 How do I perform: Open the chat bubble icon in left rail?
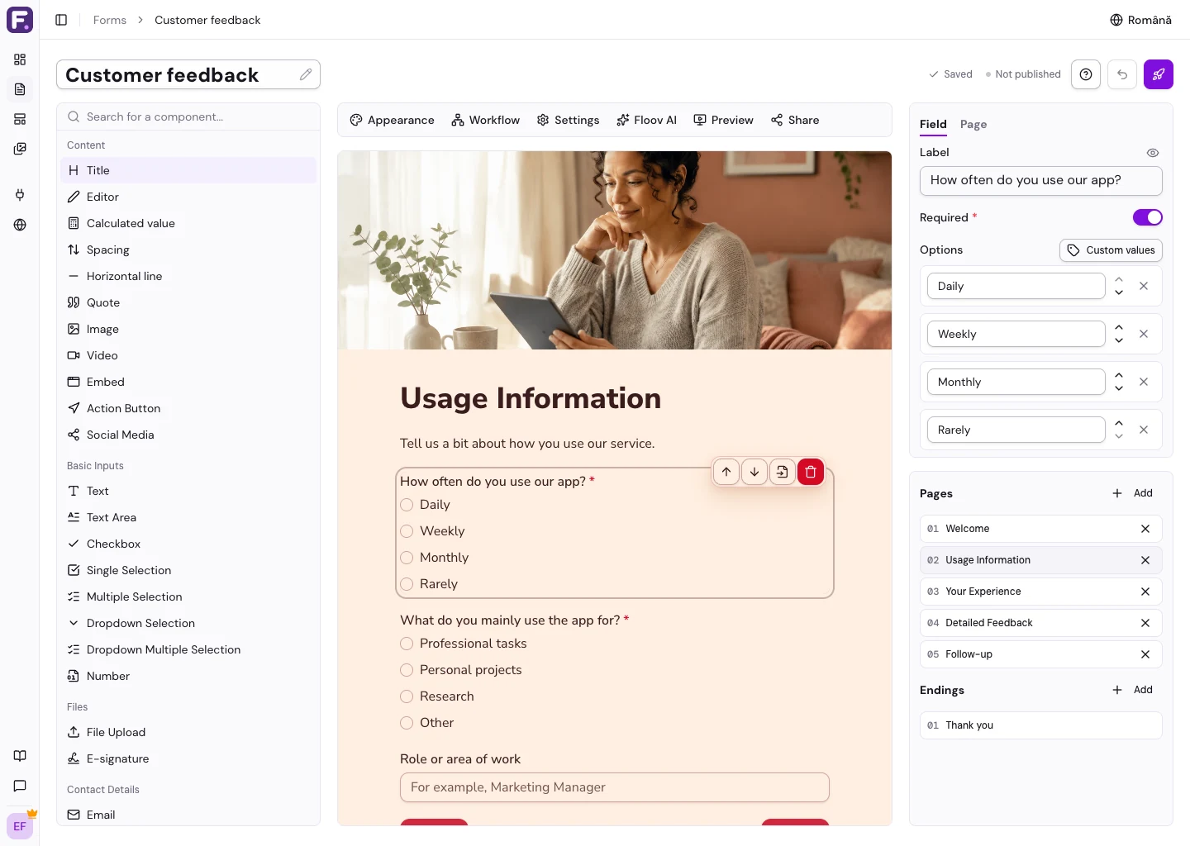pos(20,786)
